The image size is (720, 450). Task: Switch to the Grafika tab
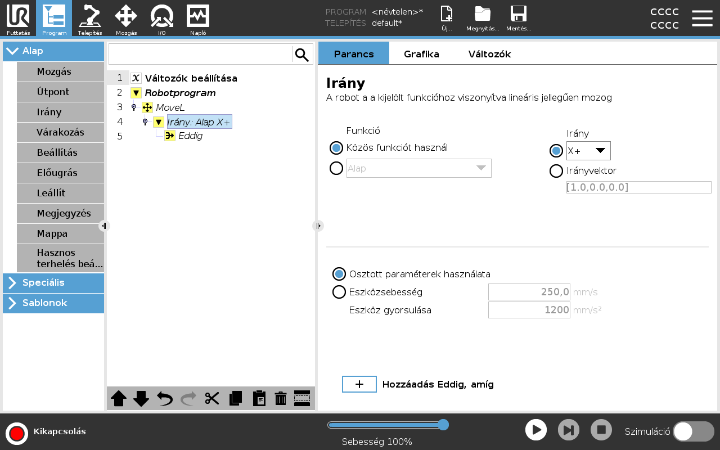(421, 54)
